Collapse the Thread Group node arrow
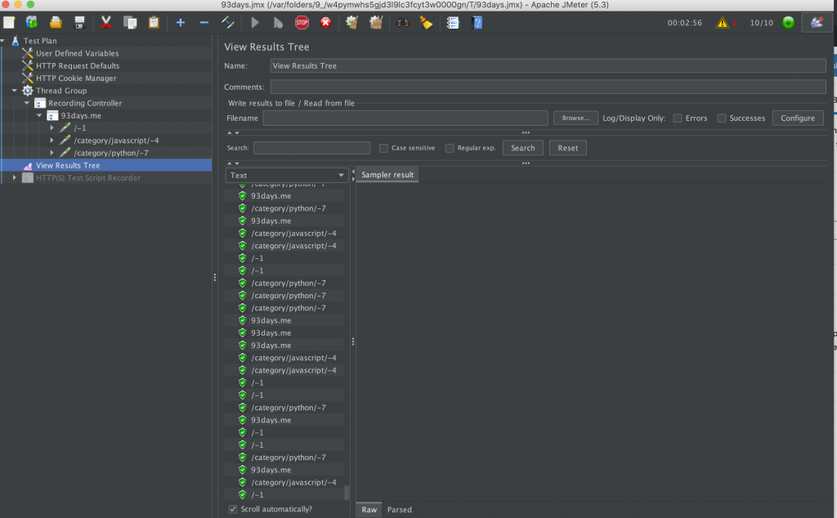 click(x=15, y=91)
